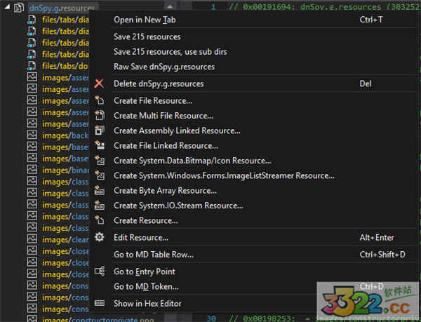Click line number 30 in code view
The width and height of the screenshot is (421, 322).
pyautogui.click(x=211, y=318)
